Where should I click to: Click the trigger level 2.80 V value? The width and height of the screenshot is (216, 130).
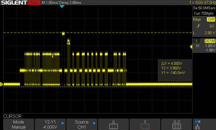210,33
